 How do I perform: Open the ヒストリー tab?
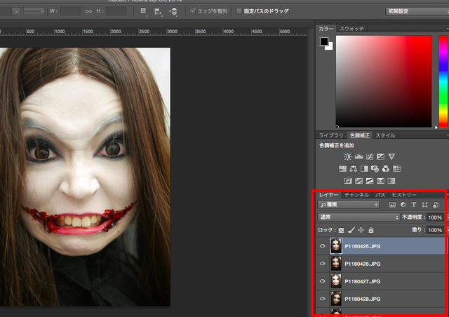coord(404,195)
